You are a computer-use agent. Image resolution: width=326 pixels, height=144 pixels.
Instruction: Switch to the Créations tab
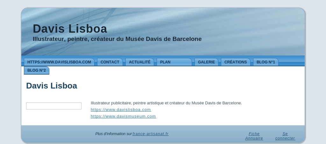(x=236, y=62)
